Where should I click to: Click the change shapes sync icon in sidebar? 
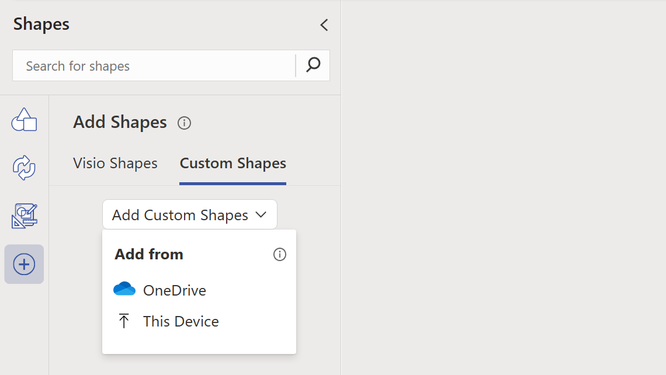(x=23, y=168)
